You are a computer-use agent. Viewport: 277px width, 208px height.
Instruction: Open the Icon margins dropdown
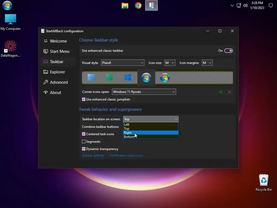coord(207,63)
